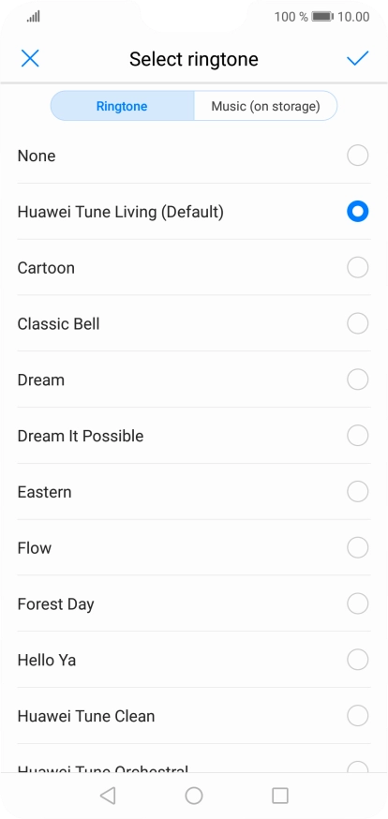
Task: Open recent apps with the square icon
Action: [280, 796]
